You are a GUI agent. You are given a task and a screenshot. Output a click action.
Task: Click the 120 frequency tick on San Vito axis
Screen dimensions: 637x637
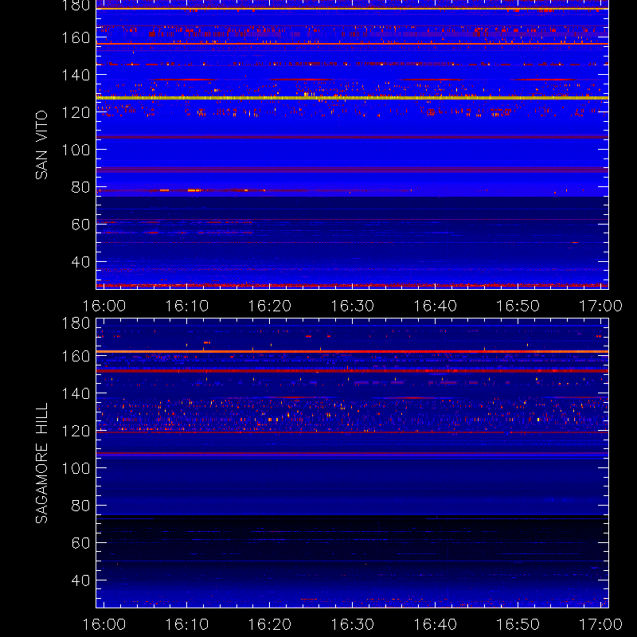[76, 112]
